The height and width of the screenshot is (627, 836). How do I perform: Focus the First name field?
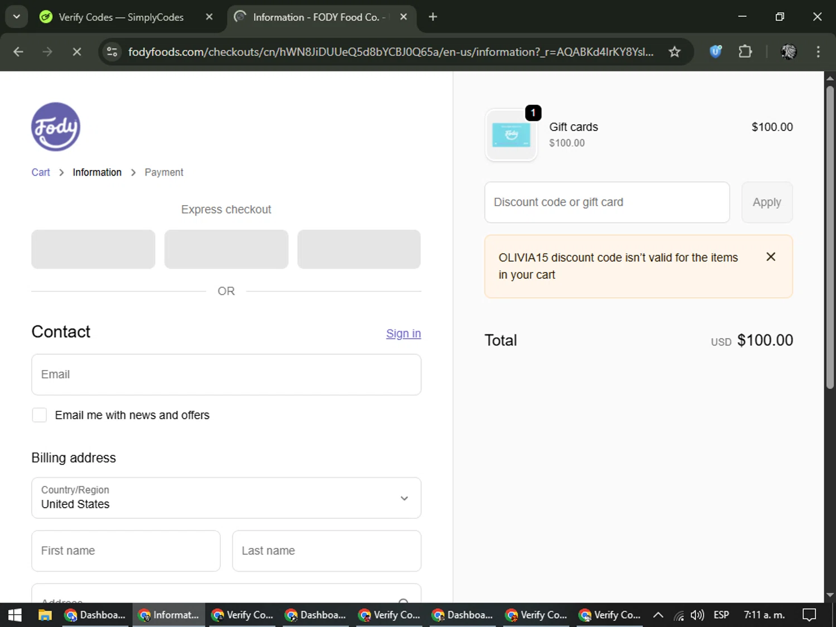[126, 551]
